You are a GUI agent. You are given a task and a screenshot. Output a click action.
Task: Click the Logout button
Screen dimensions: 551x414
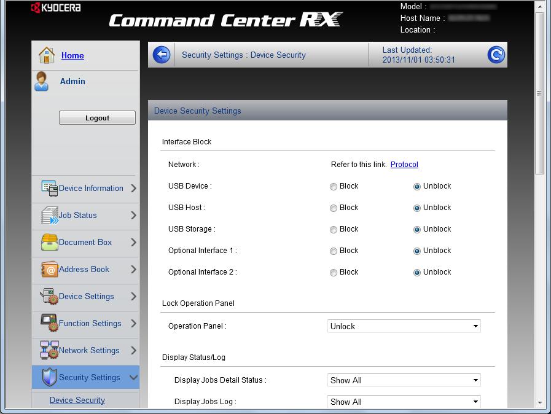(97, 118)
